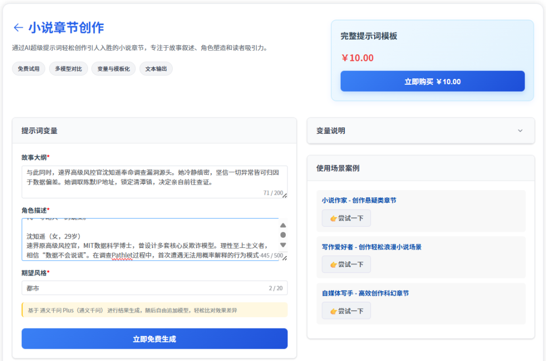Click the resize handle of 角色描述 textarea
The image size is (546, 361).
(285, 258)
